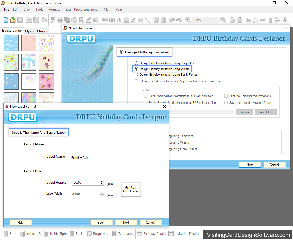Select the pink balloon bird background thumbnail
The image size is (293, 240).
coord(46,62)
